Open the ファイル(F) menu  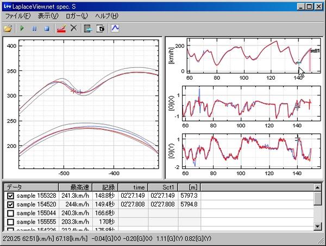(18, 16)
